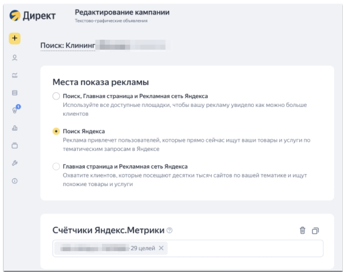Click description starting Используйте все доступные площадки
The height and width of the screenshot is (272, 343).
pyautogui.click(x=185, y=109)
